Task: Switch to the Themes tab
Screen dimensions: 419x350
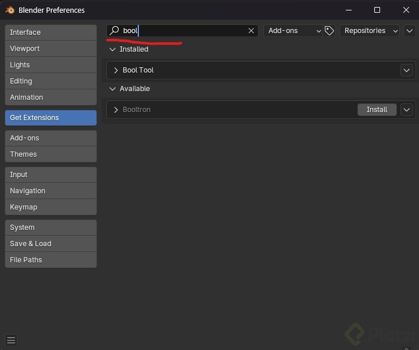Action: (51, 154)
